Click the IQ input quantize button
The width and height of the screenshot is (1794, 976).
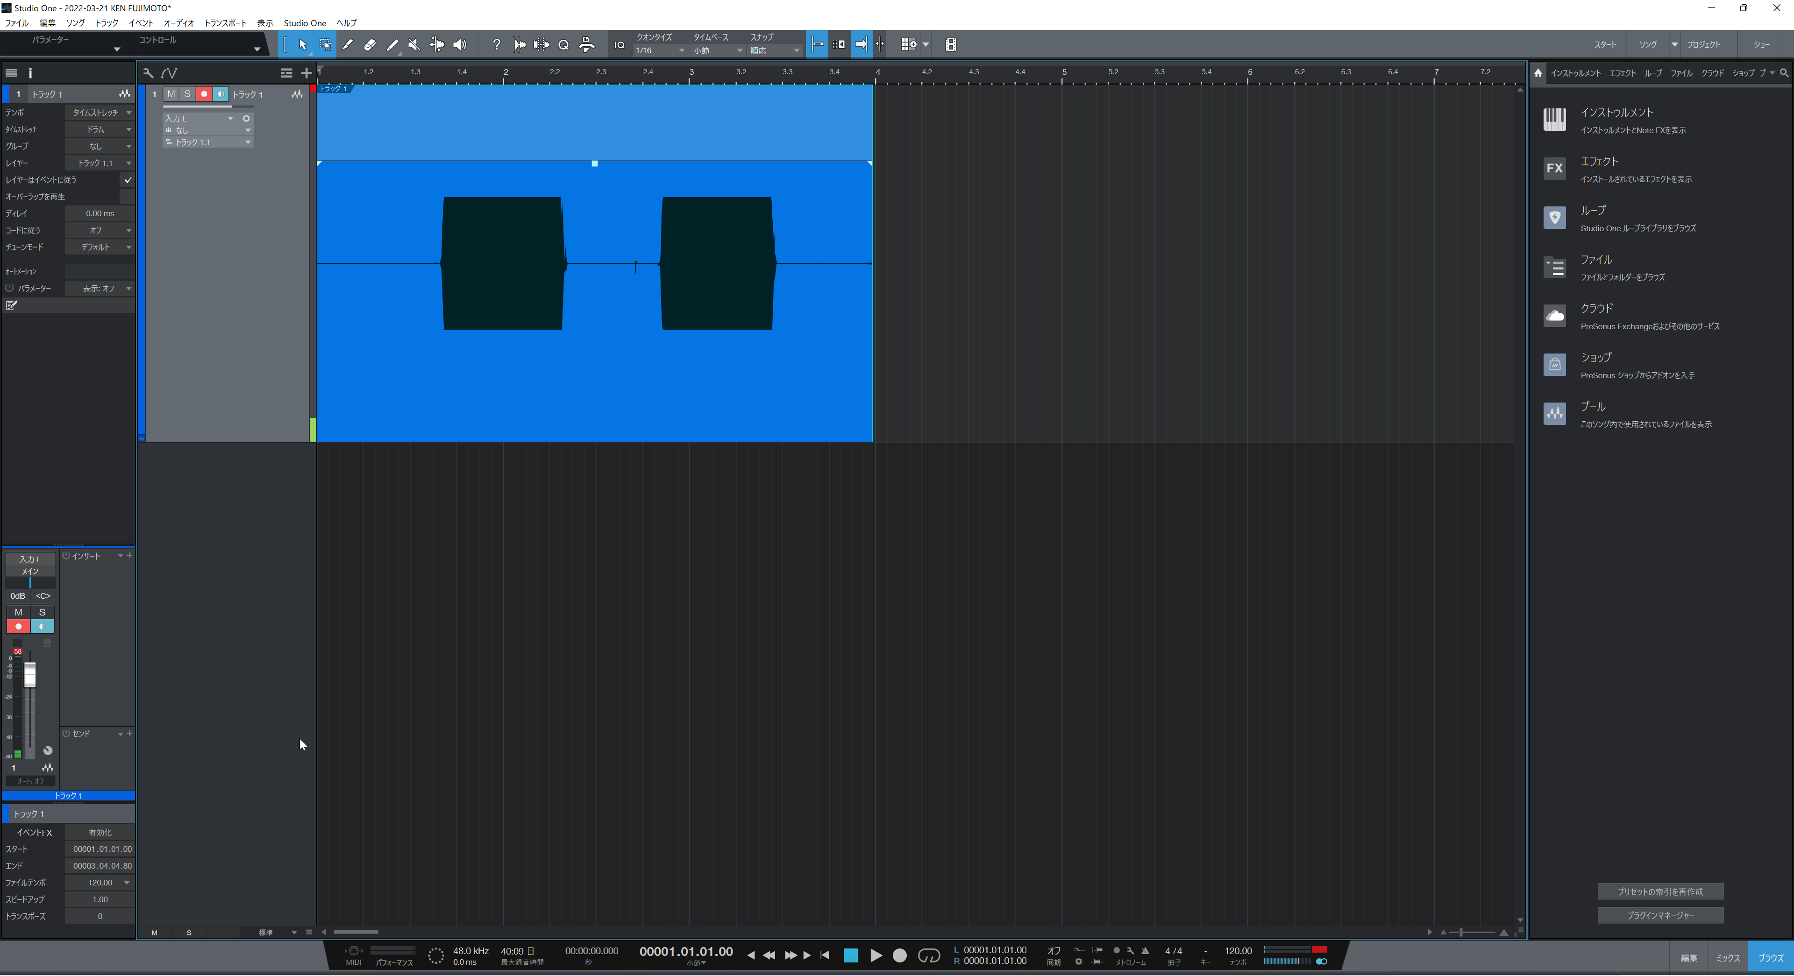pyautogui.click(x=619, y=44)
